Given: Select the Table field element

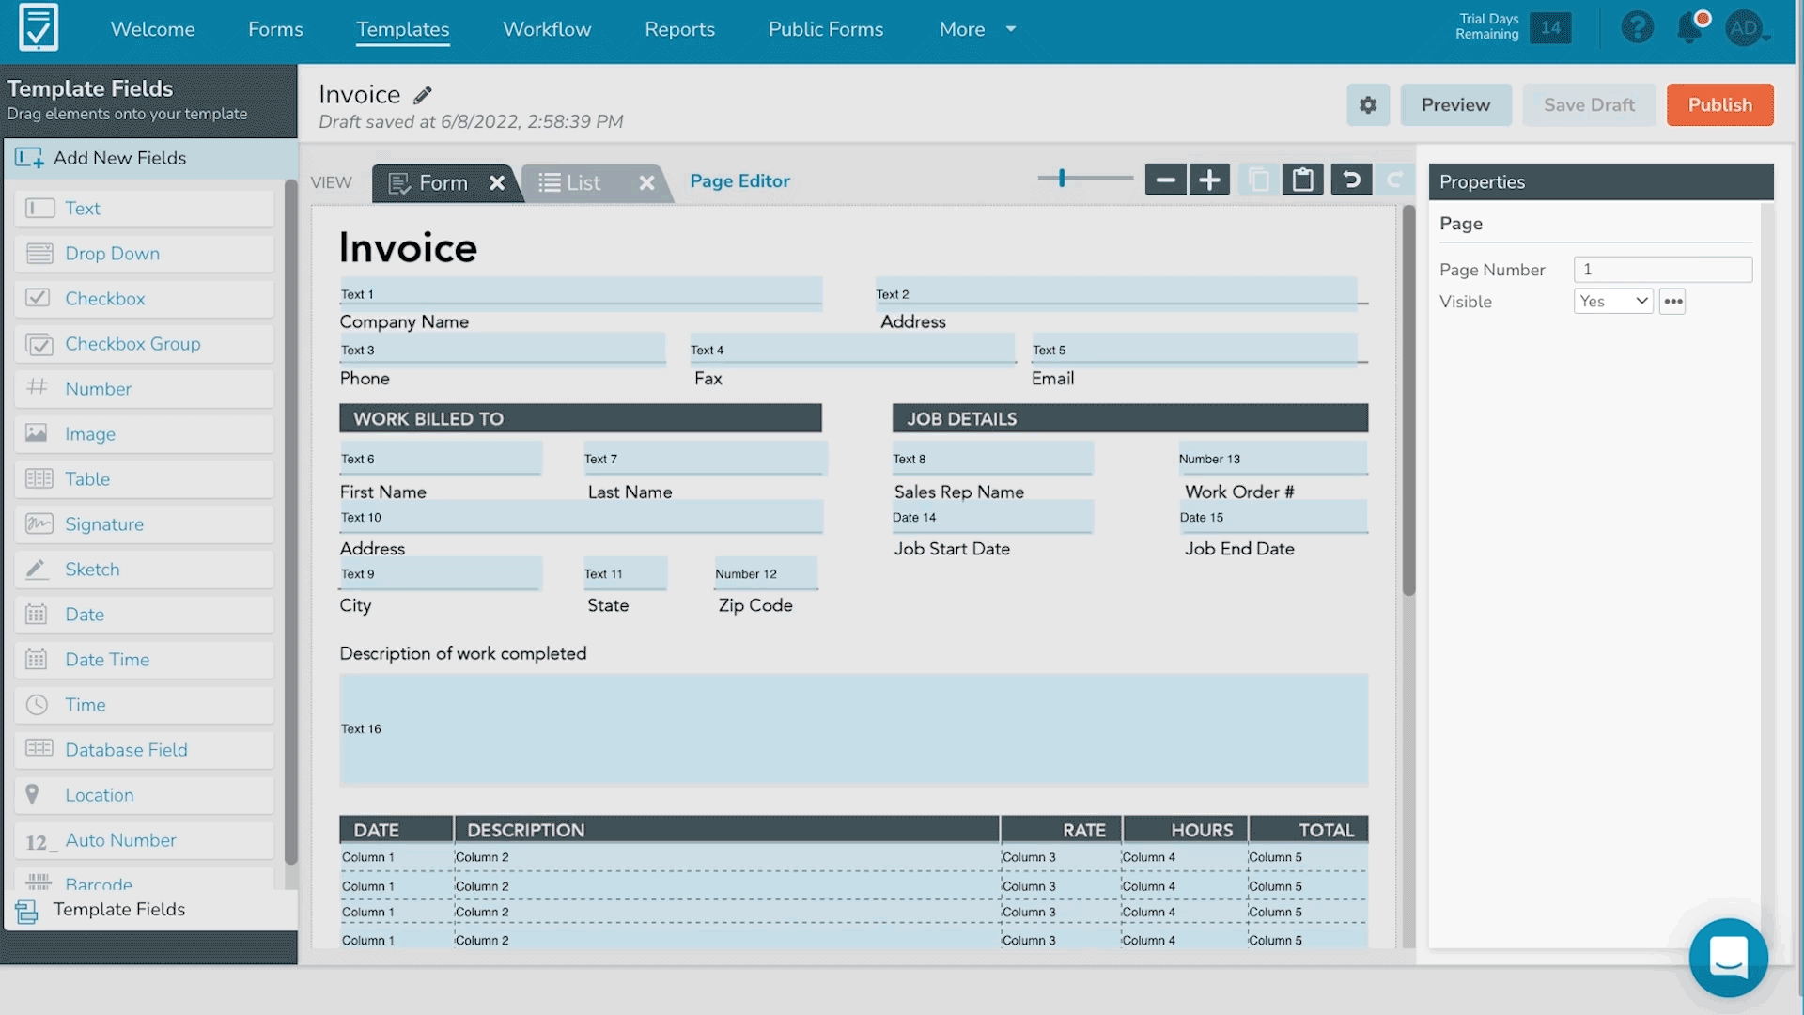Looking at the screenshot, I should tap(144, 479).
